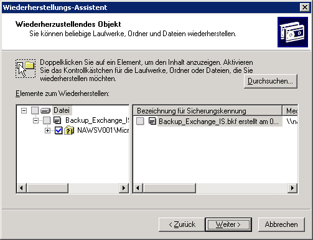Click the Weiter > button

(228, 224)
